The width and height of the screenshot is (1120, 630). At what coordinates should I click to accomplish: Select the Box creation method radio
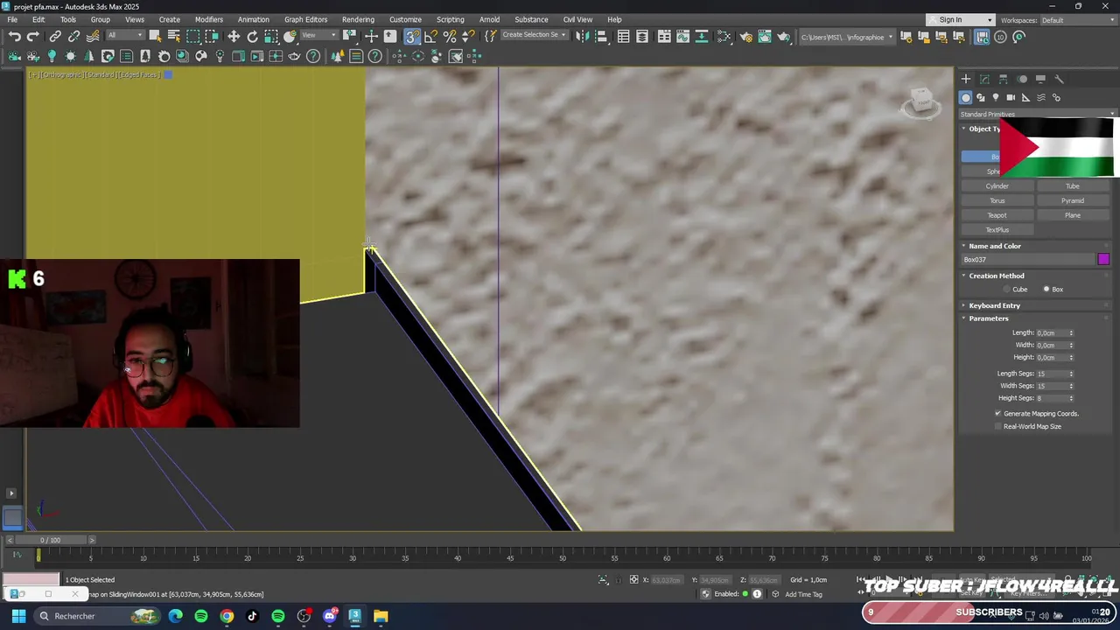[x=1046, y=290]
